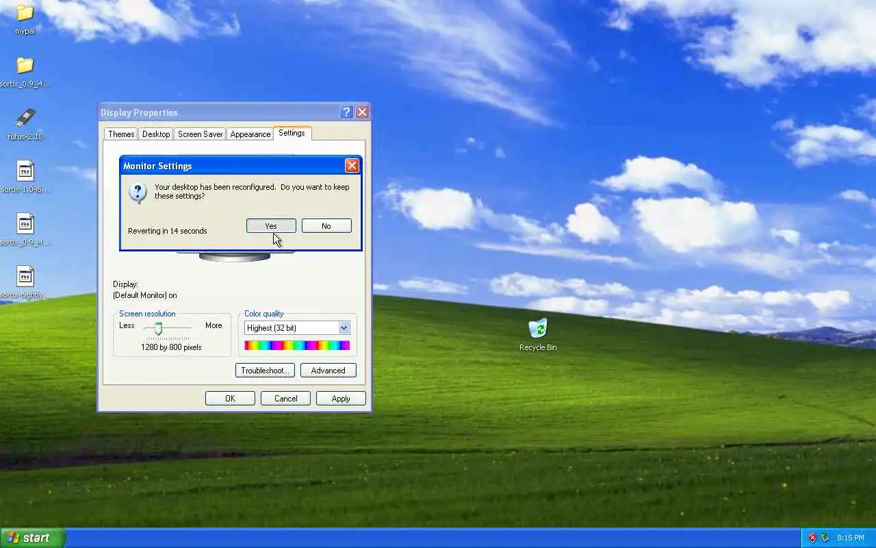The width and height of the screenshot is (876, 548).
Task: Click the rainbow color quality preview bar
Action: (x=297, y=345)
